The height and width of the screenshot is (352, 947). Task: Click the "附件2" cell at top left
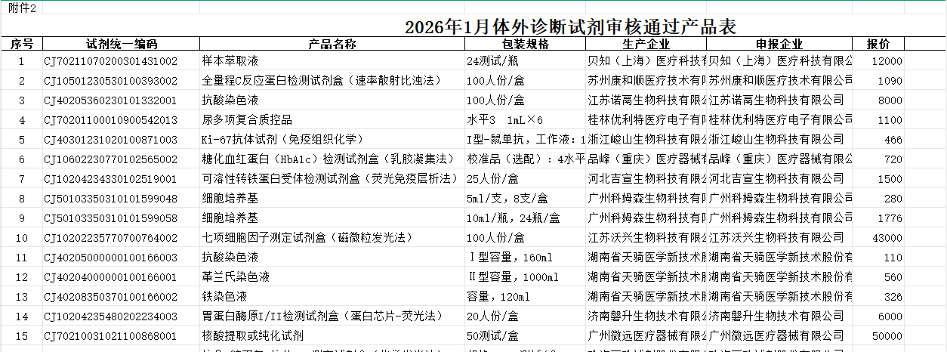[x=21, y=7]
